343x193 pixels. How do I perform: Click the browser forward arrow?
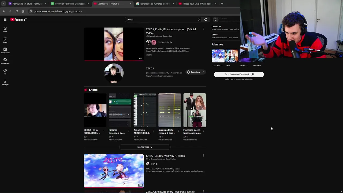(10, 11)
